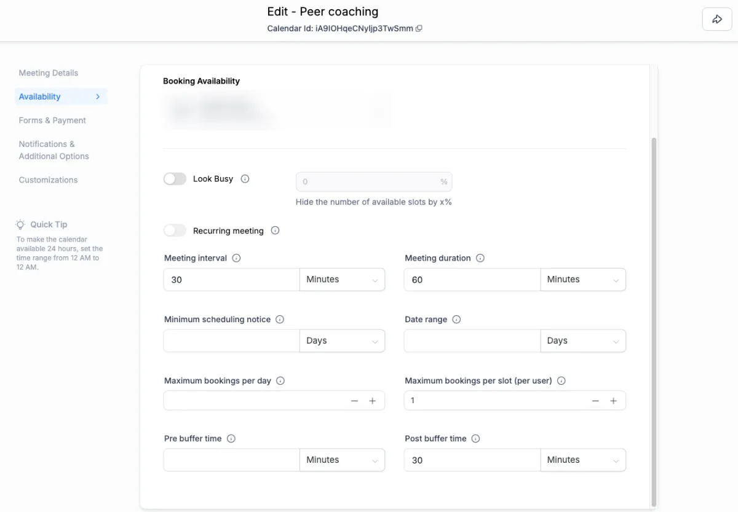
Task: Click info icon beside Post buffer time
Action: pos(475,439)
